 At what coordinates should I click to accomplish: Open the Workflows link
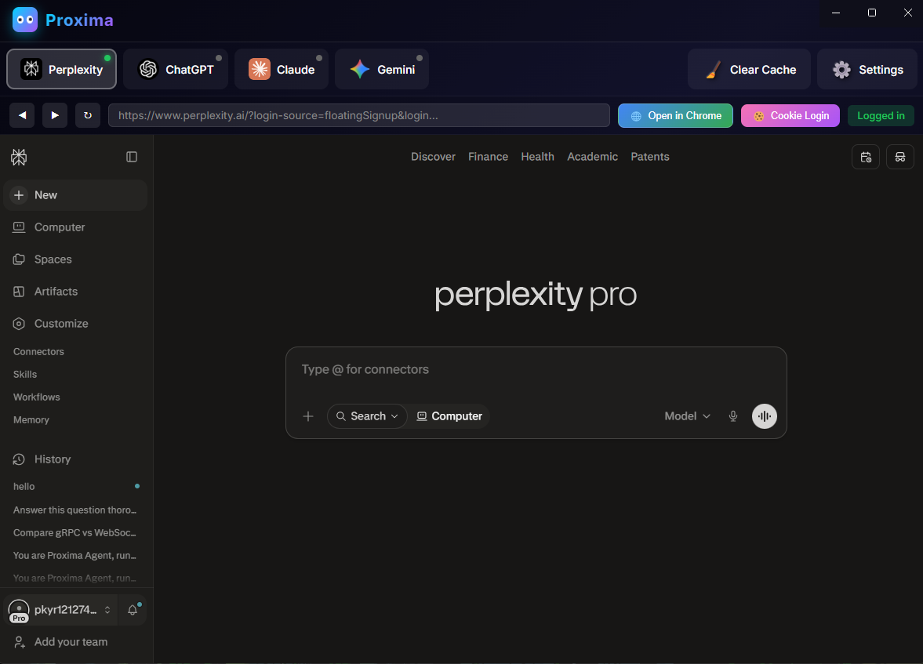pyautogui.click(x=37, y=397)
